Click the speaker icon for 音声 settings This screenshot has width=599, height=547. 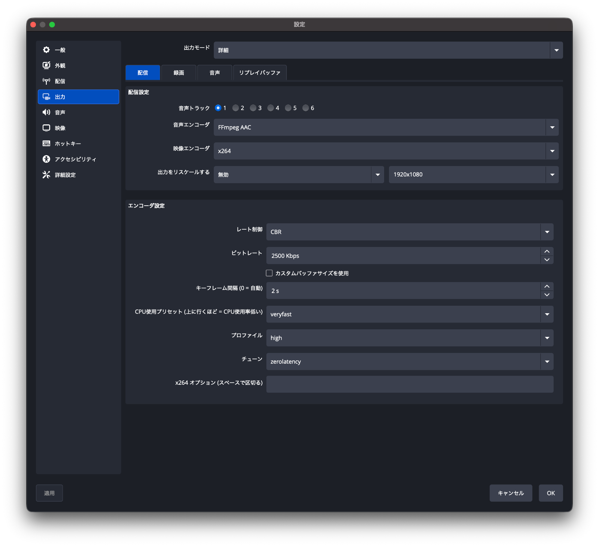46,112
